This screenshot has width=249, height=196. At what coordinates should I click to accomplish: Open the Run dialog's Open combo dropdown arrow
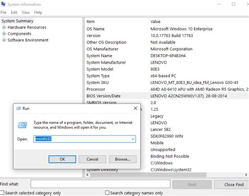pyautogui.click(x=133, y=139)
